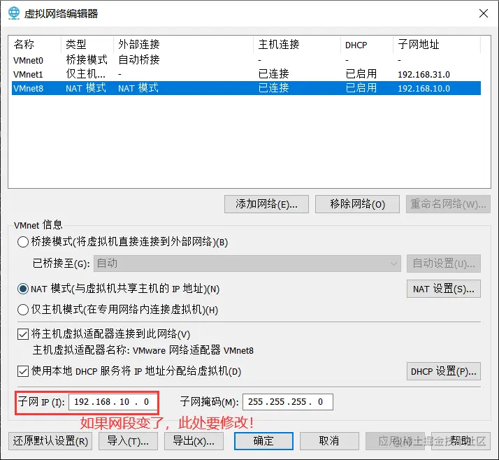Click the 类型 column header
This screenshot has height=460, width=499.
click(x=87, y=44)
